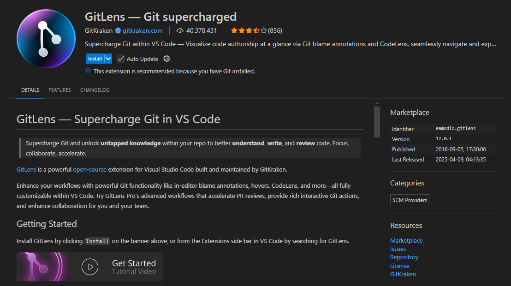The height and width of the screenshot is (286, 511).
Task: Open the extension settings gear icon
Action: click(x=167, y=59)
